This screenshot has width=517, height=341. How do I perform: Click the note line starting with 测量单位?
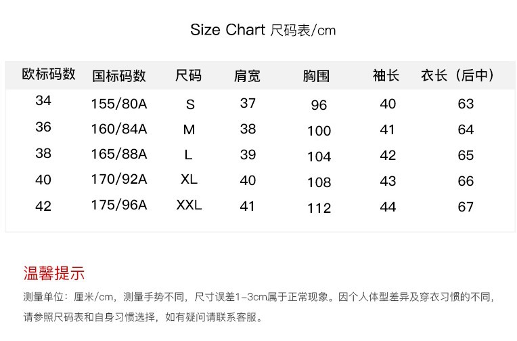258,298
